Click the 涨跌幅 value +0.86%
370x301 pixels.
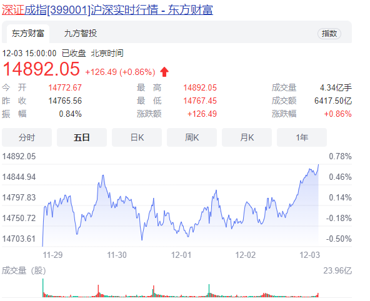337,114
